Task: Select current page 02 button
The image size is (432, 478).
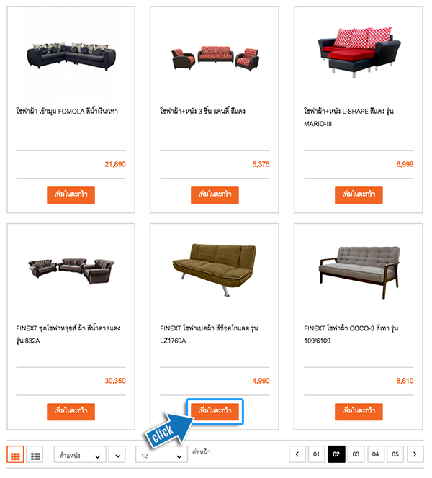Action: 336,454
